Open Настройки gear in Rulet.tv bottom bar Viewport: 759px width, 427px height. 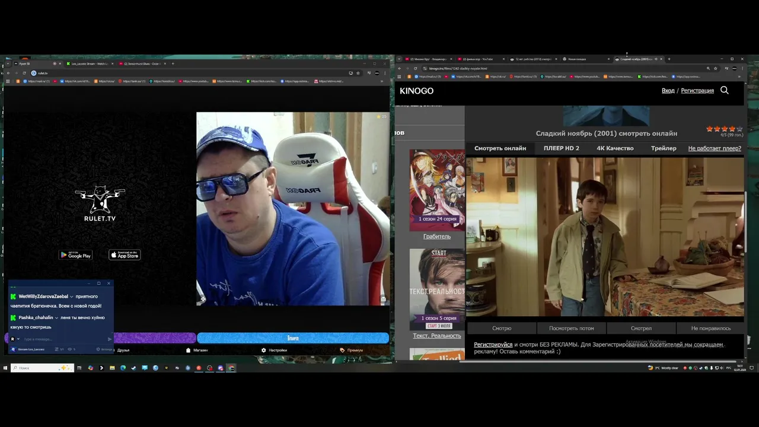tap(264, 350)
